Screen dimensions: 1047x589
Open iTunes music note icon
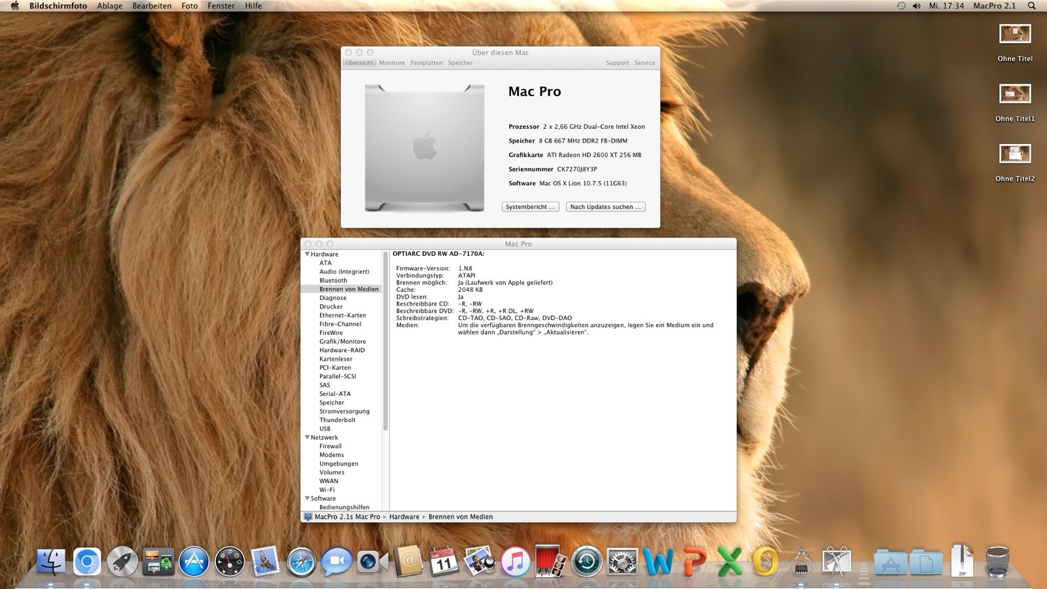pyautogui.click(x=515, y=562)
